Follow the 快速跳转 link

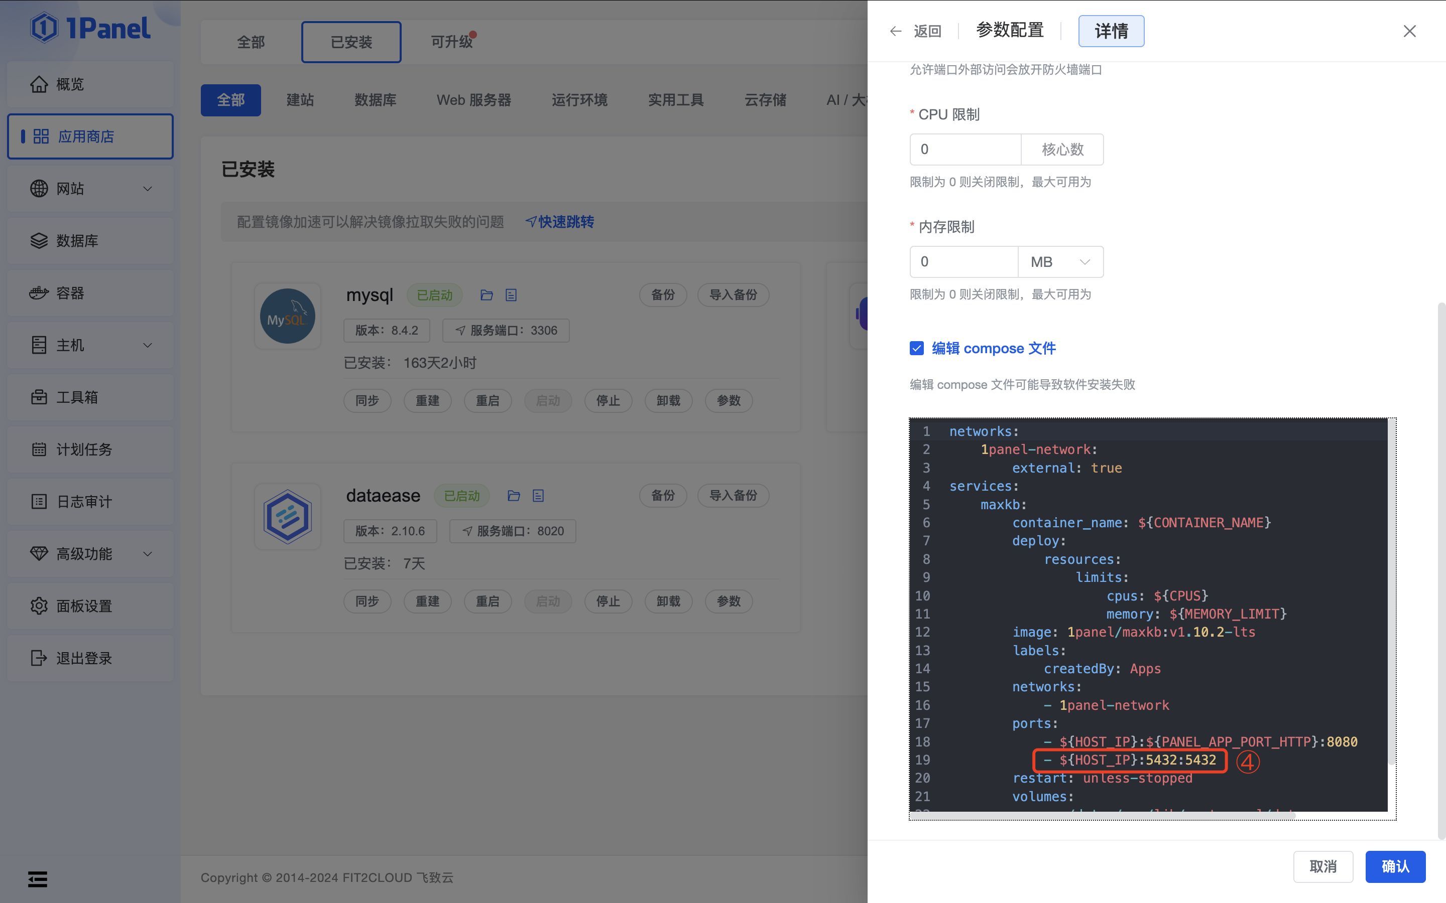pyautogui.click(x=565, y=222)
